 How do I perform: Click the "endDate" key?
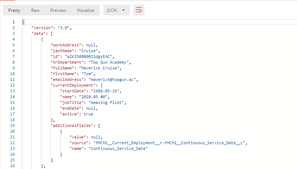pyautogui.click(x=71, y=108)
